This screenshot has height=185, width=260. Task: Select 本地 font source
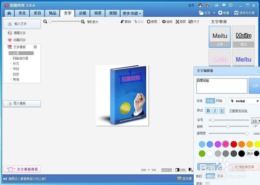point(210,101)
